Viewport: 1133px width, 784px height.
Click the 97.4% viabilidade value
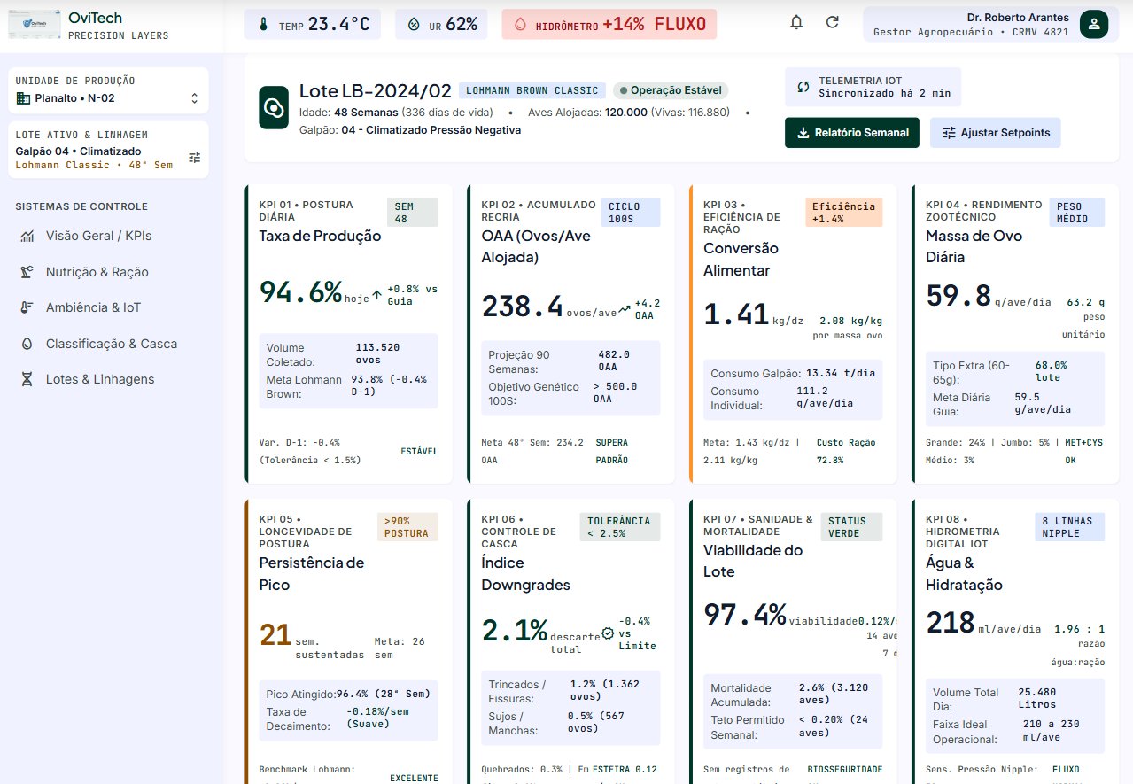745,613
